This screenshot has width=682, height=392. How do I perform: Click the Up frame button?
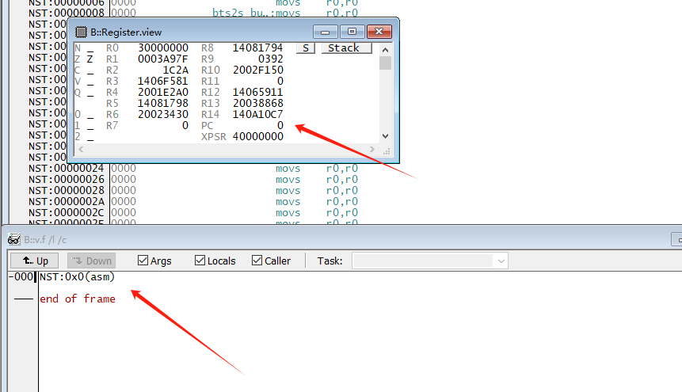point(36,261)
